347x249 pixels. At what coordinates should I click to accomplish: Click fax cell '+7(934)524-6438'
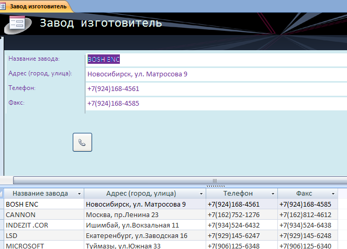click(308, 225)
